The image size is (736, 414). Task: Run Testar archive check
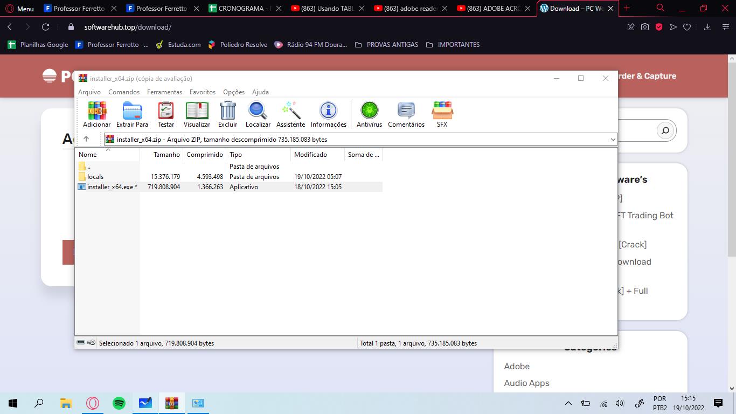pos(166,115)
